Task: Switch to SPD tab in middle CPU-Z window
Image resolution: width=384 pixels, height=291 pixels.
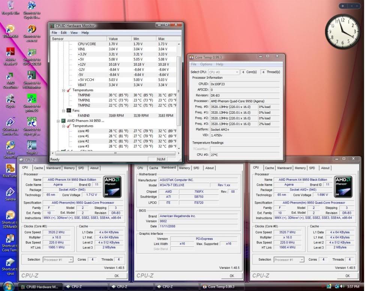Action: 196,168
